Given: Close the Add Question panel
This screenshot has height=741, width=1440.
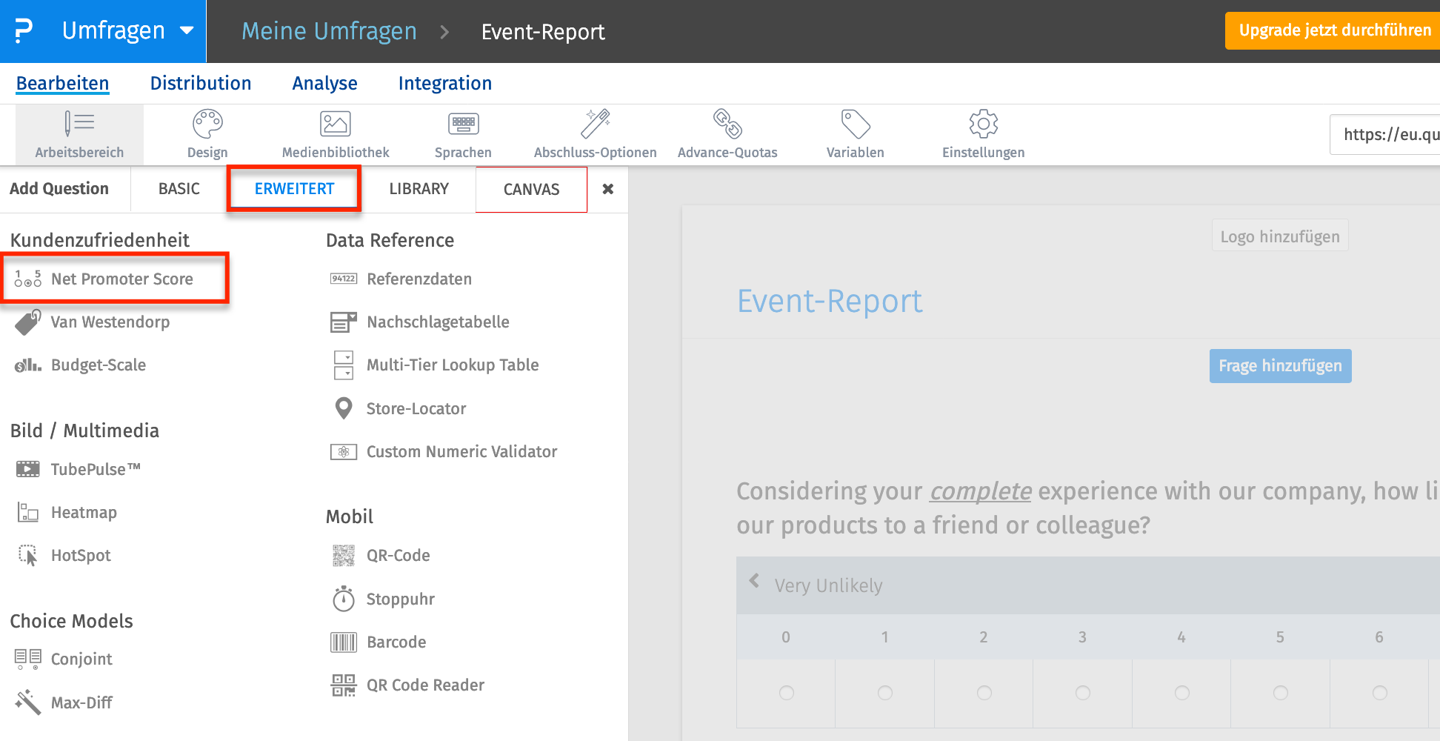Looking at the screenshot, I should pos(607,189).
